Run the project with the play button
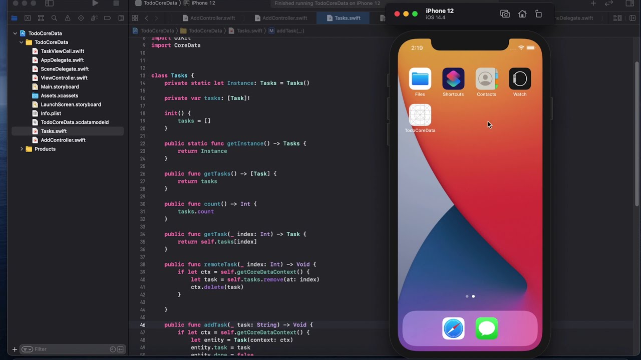The width and height of the screenshot is (641, 360). (95, 3)
